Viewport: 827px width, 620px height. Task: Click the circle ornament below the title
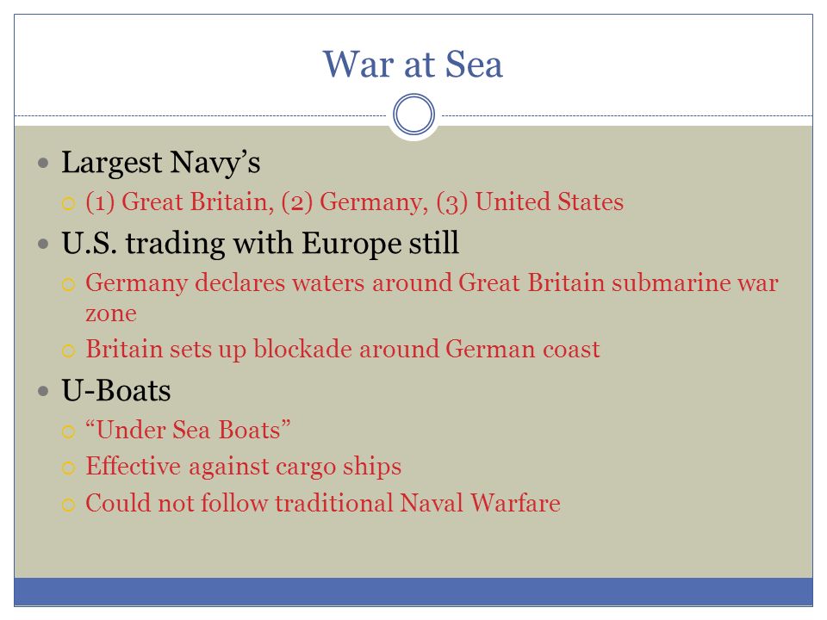pos(414,115)
